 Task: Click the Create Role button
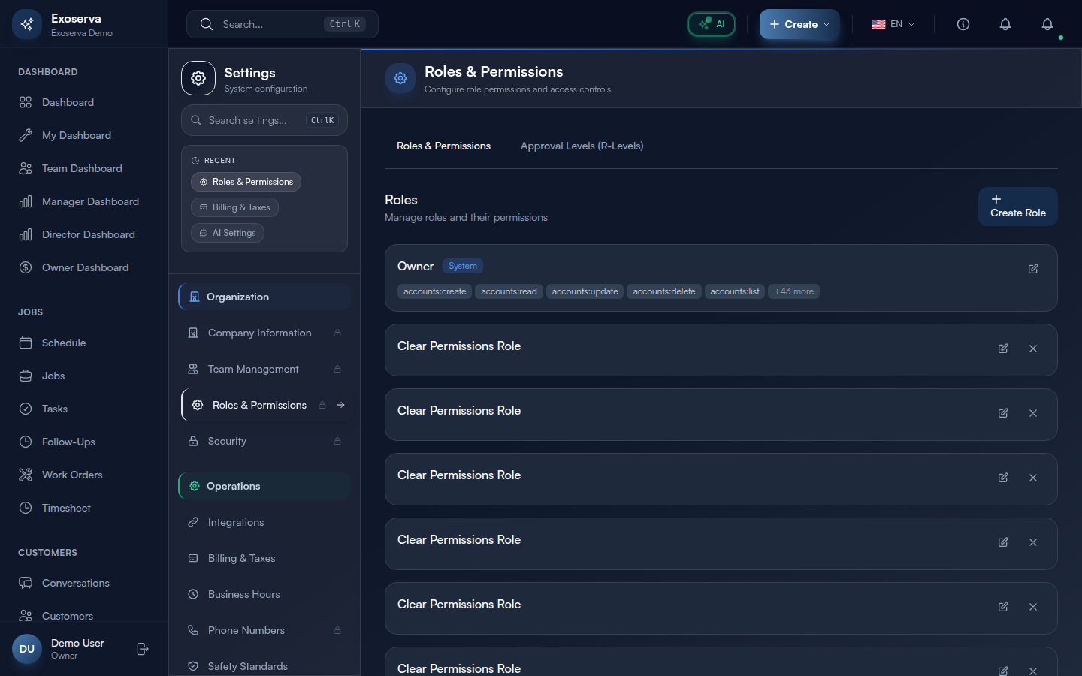[x=1017, y=207]
